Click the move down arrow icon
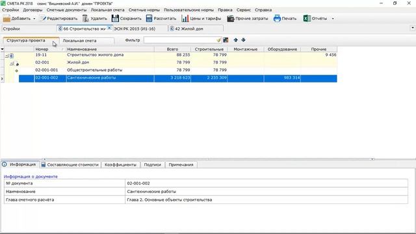Viewport: 416px width, 234px height. 243,40
